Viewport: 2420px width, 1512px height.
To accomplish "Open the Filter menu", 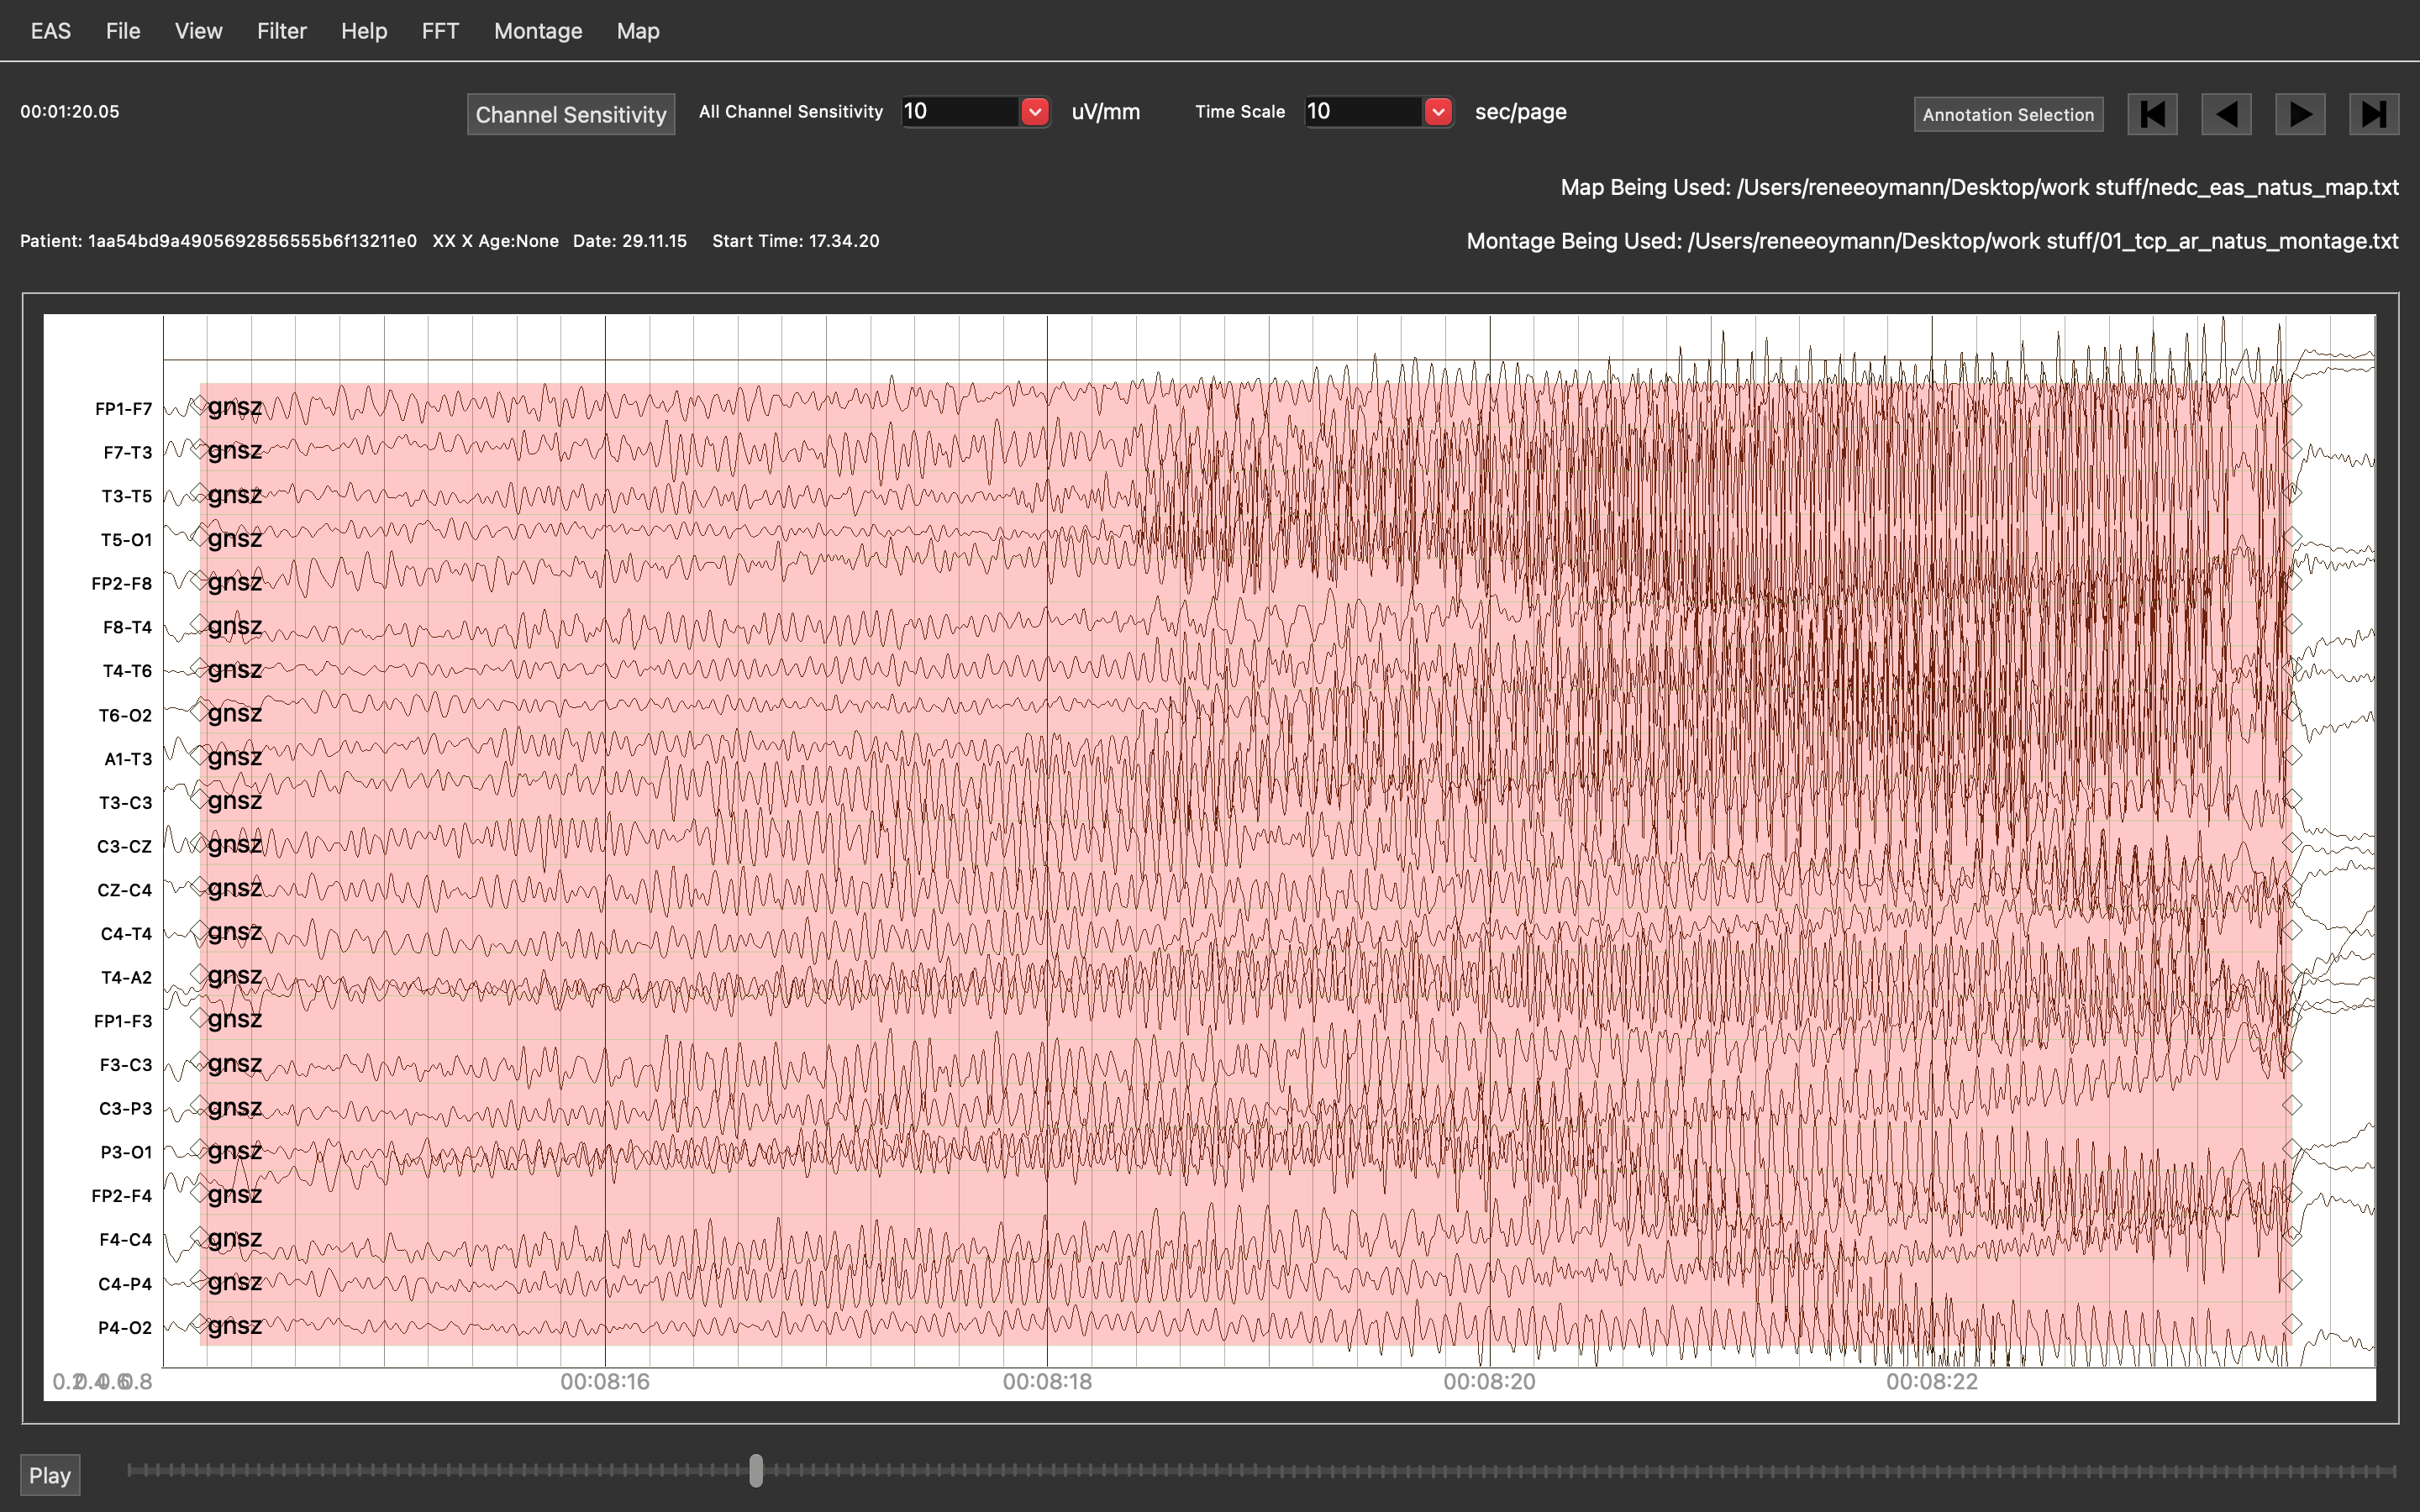I will click(281, 31).
